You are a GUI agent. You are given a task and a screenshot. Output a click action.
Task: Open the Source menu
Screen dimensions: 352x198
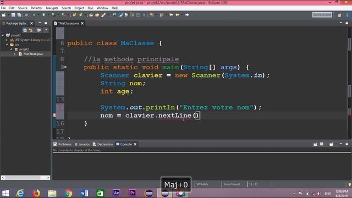23,8
